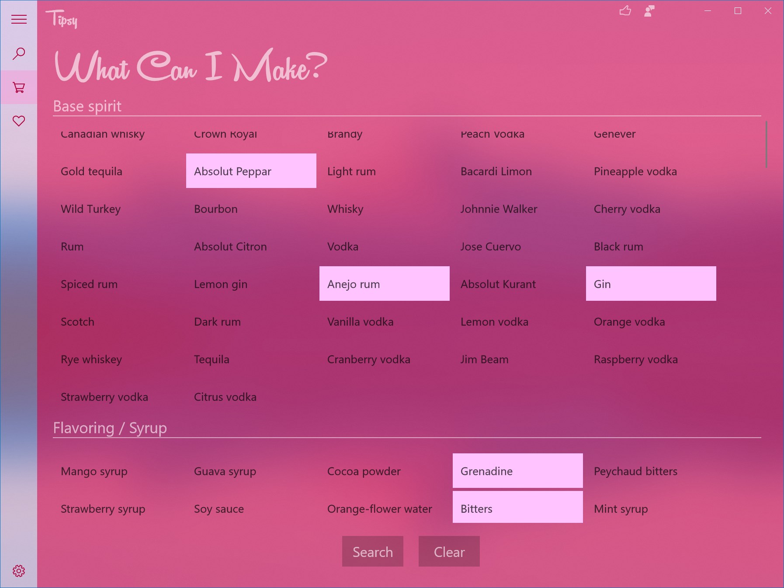This screenshot has height=588, width=784.
Task: Select Cherry vodka
Action: (651, 209)
